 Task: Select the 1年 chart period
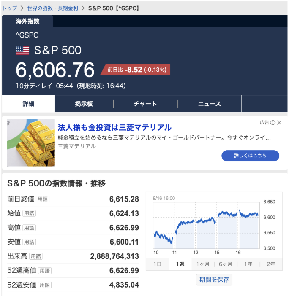(x=248, y=264)
